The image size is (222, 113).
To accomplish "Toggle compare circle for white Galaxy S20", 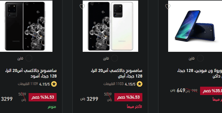I will tap(115, 58).
